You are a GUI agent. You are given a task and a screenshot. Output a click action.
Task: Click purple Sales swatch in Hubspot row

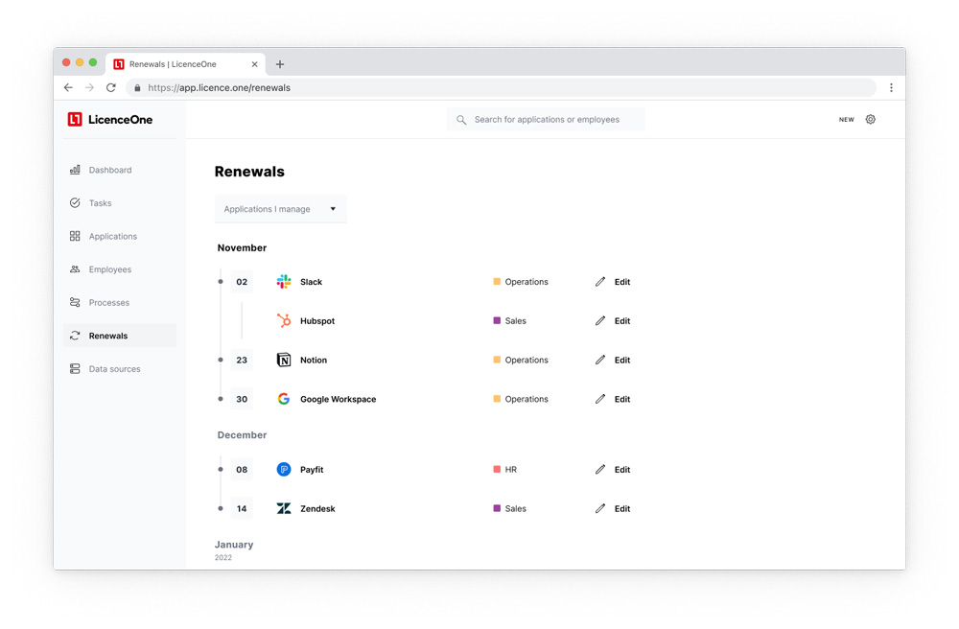pos(497,320)
